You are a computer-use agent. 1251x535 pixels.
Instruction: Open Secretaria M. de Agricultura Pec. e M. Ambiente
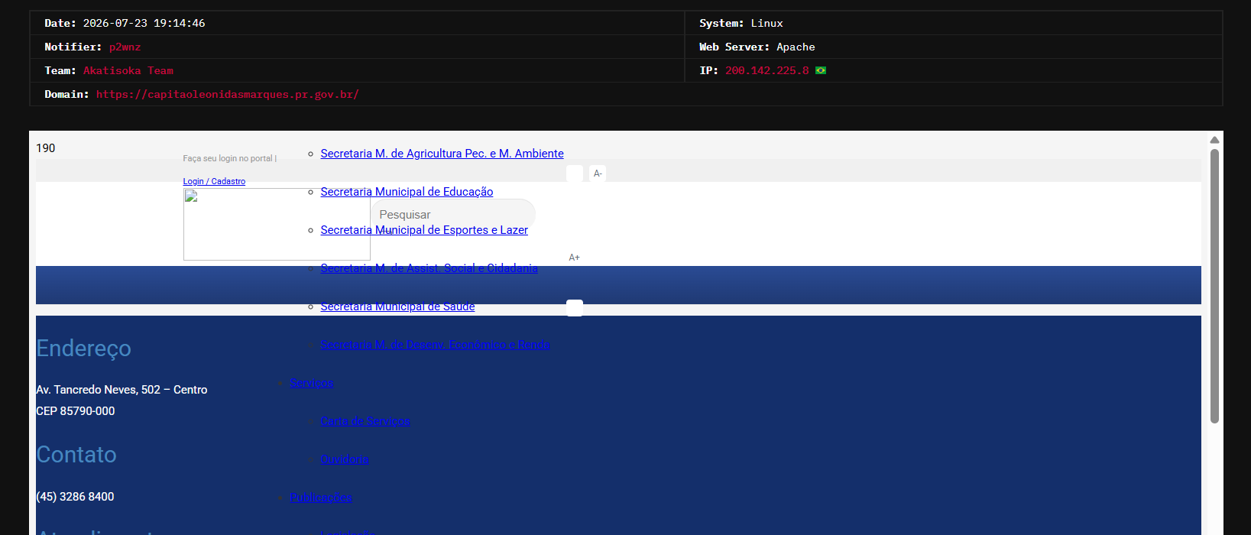tap(442, 154)
